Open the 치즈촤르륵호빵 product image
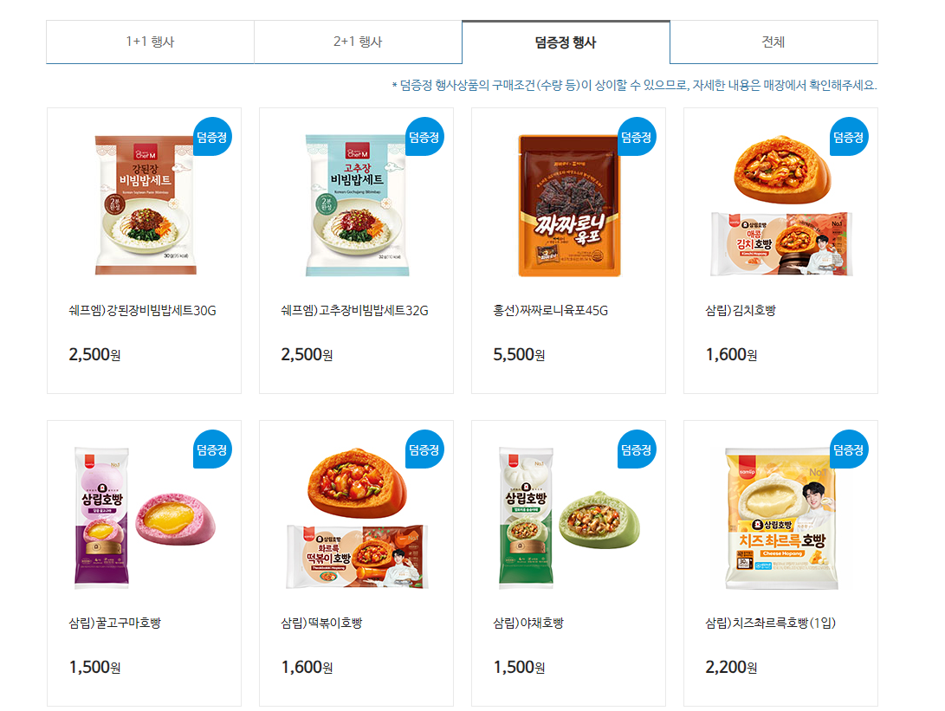This screenshot has height=711, width=945. [781, 518]
